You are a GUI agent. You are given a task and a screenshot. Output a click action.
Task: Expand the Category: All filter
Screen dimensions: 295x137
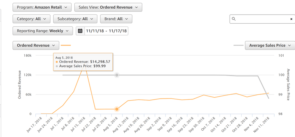point(31,19)
